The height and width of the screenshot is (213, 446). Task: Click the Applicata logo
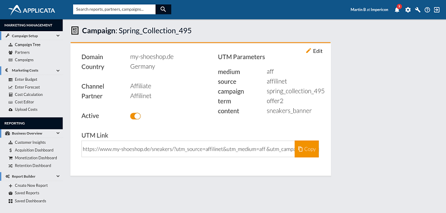[x=32, y=10]
